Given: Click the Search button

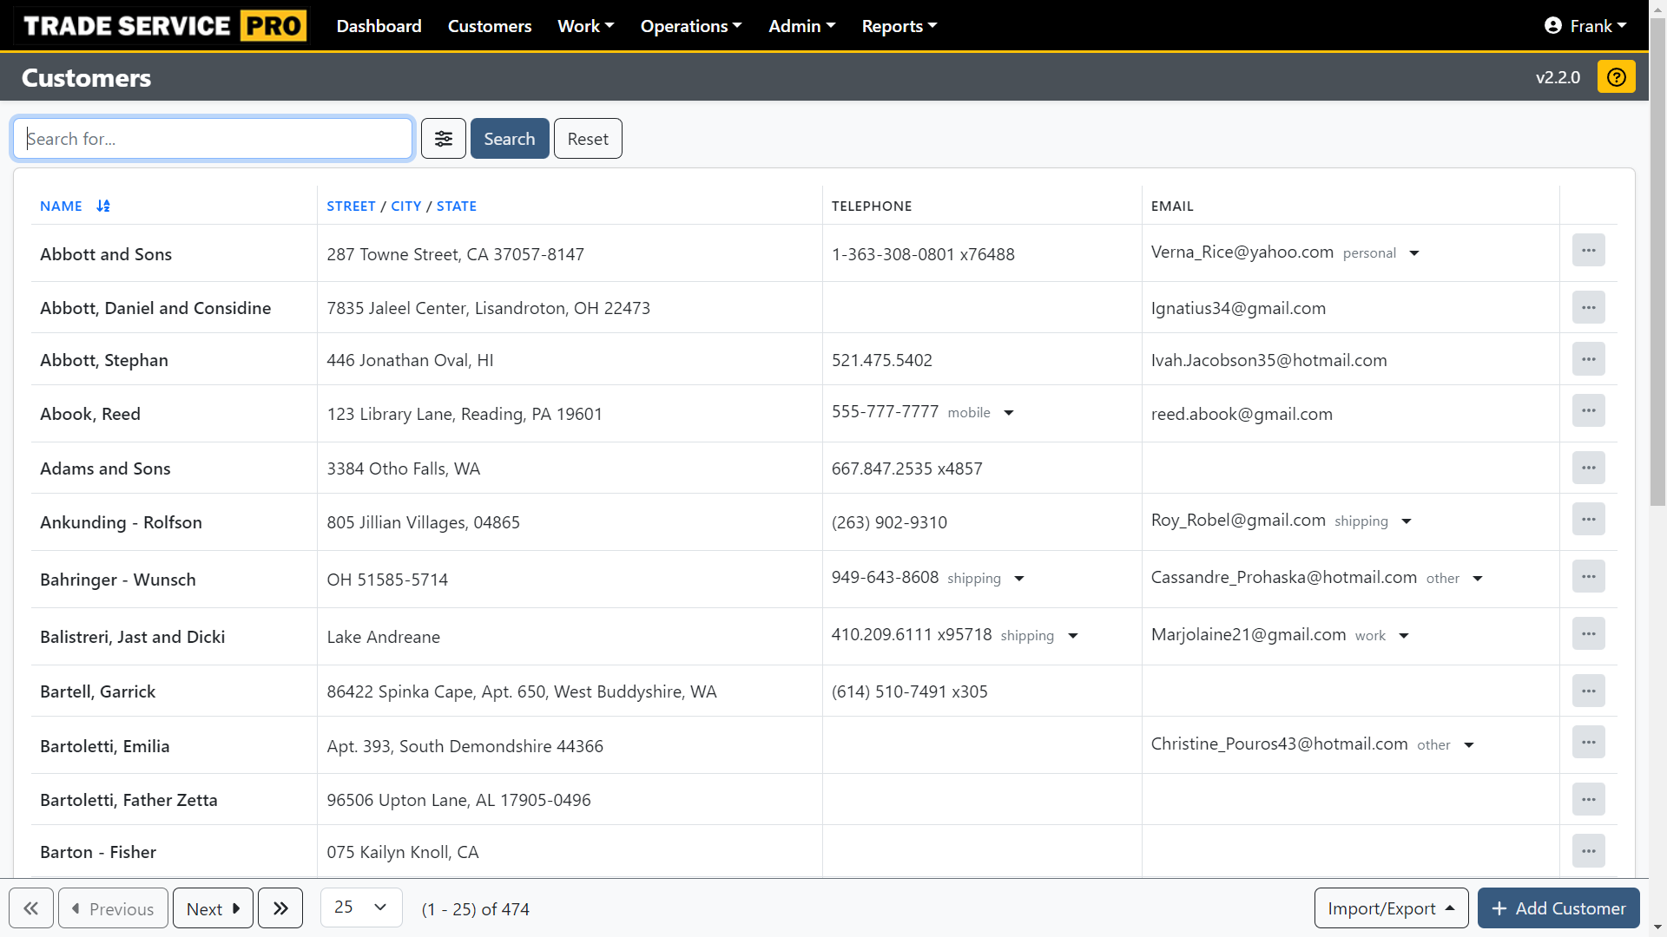Looking at the screenshot, I should (509, 138).
